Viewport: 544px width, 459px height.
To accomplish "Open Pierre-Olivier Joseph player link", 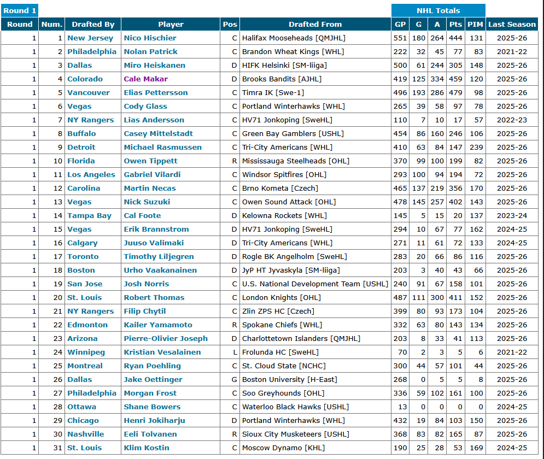I will click(x=166, y=338).
